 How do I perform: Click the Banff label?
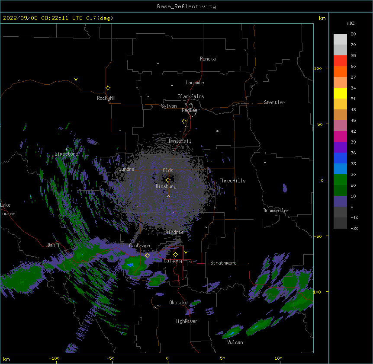[54, 245]
